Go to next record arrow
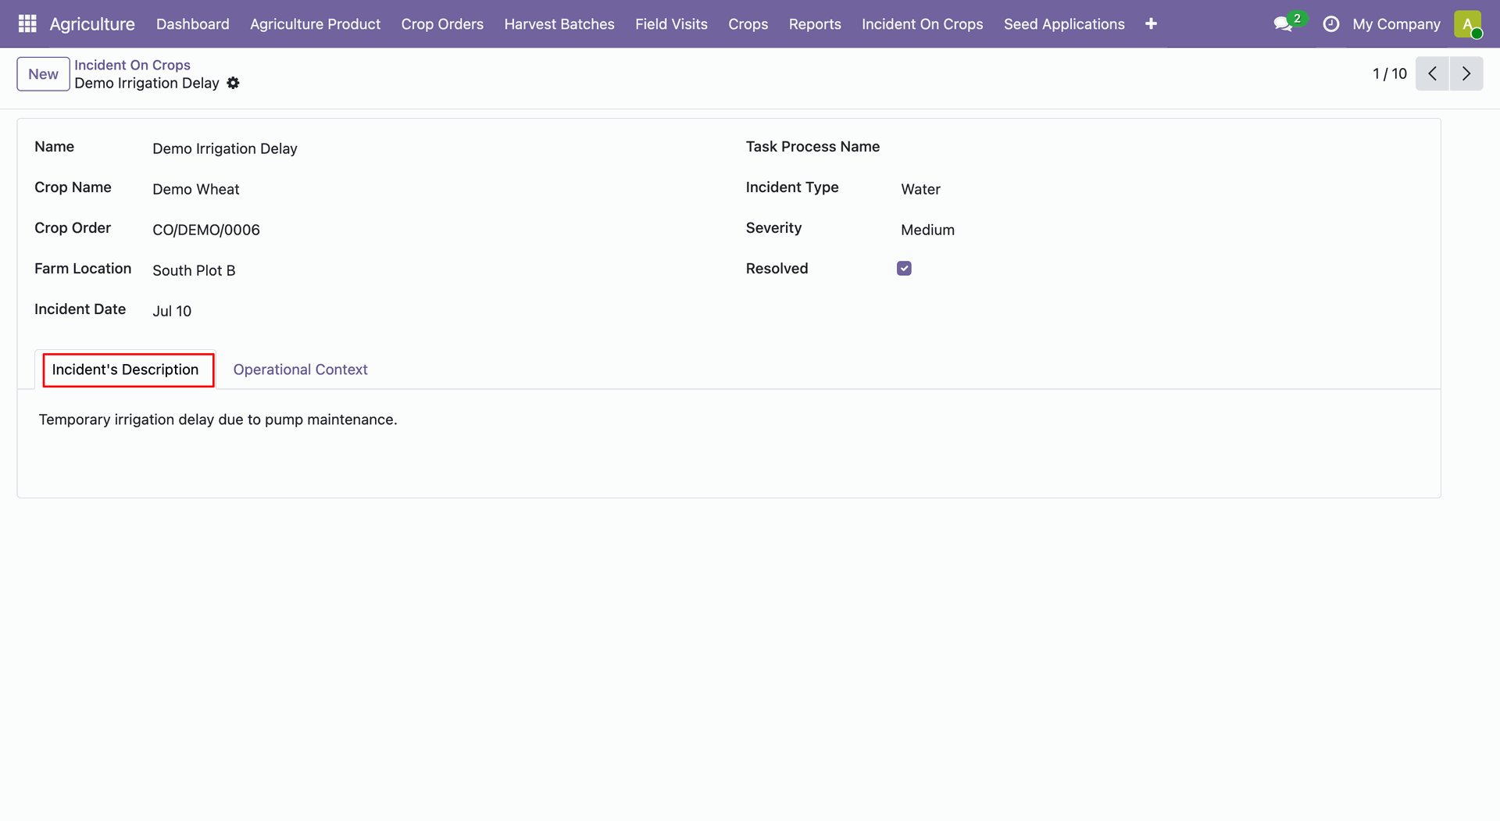Screen dimensions: 1500x821 point(1466,73)
